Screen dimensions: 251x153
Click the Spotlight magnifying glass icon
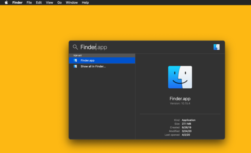click(x=75, y=47)
